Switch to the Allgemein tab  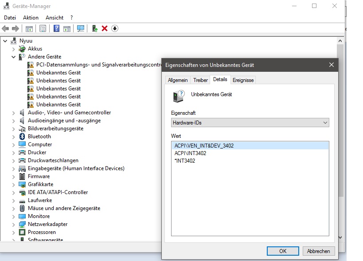(x=178, y=80)
